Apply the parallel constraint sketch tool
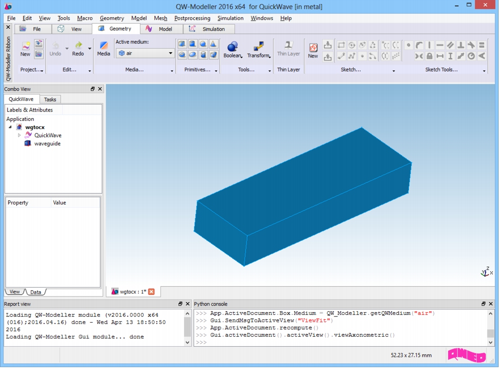The width and height of the screenshot is (499, 368). pos(450,45)
